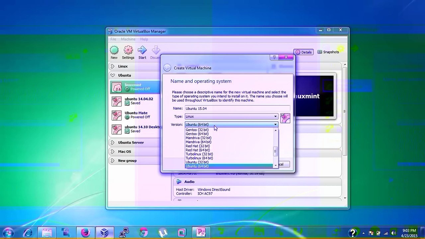Select the Ubuntu Mate machine name

(x=136, y=113)
